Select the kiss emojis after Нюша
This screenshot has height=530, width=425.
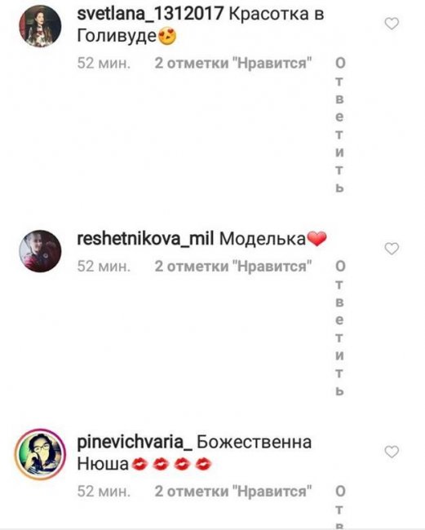[x=171, y=465]
